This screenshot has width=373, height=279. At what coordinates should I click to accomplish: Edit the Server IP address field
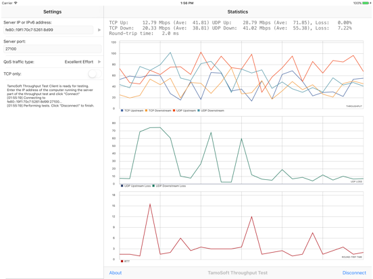[49, 30]
